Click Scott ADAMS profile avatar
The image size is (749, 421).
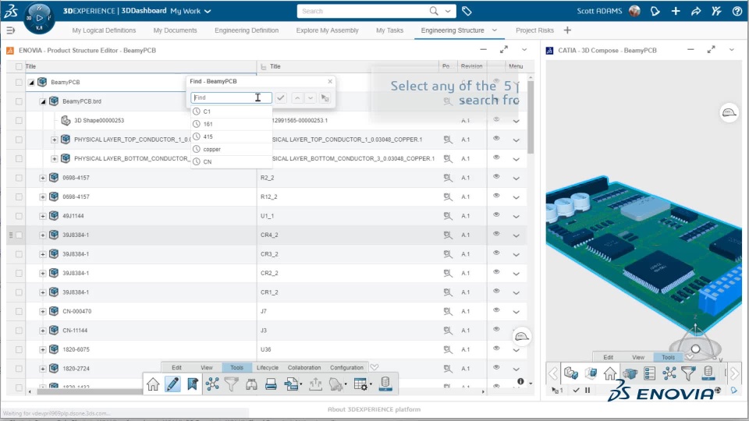pos(634,11)
